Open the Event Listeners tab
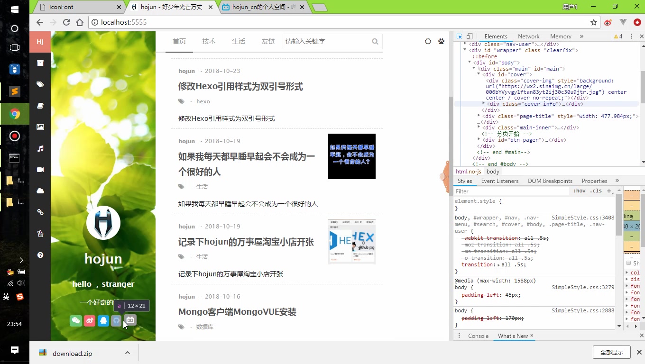This screenshot has width=645, height=364. point(500,181)
